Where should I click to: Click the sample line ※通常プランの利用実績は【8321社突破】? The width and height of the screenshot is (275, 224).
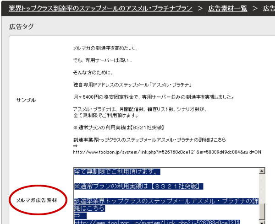tap(119, 128)
